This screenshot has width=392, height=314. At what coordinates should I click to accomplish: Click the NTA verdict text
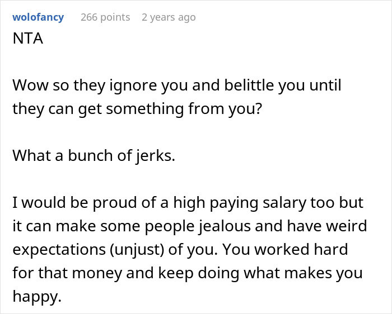[x=28, y=41]
